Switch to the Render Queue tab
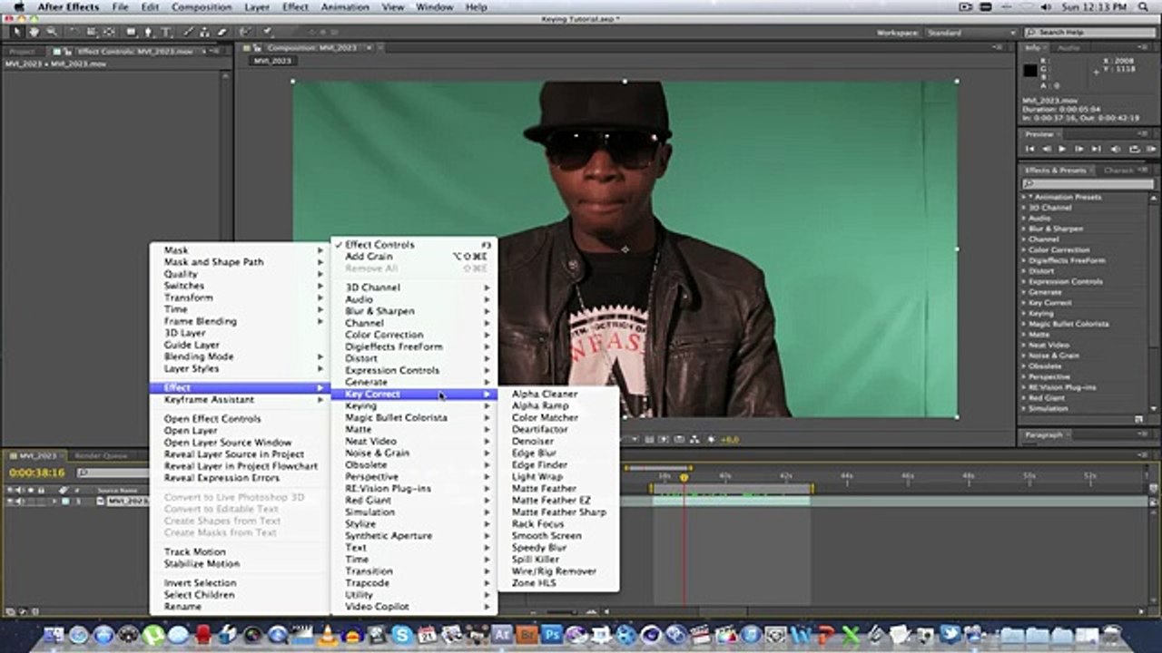The width and height of the screenshot is (1162, 653). pyautogui.click(x=101, y=456)
